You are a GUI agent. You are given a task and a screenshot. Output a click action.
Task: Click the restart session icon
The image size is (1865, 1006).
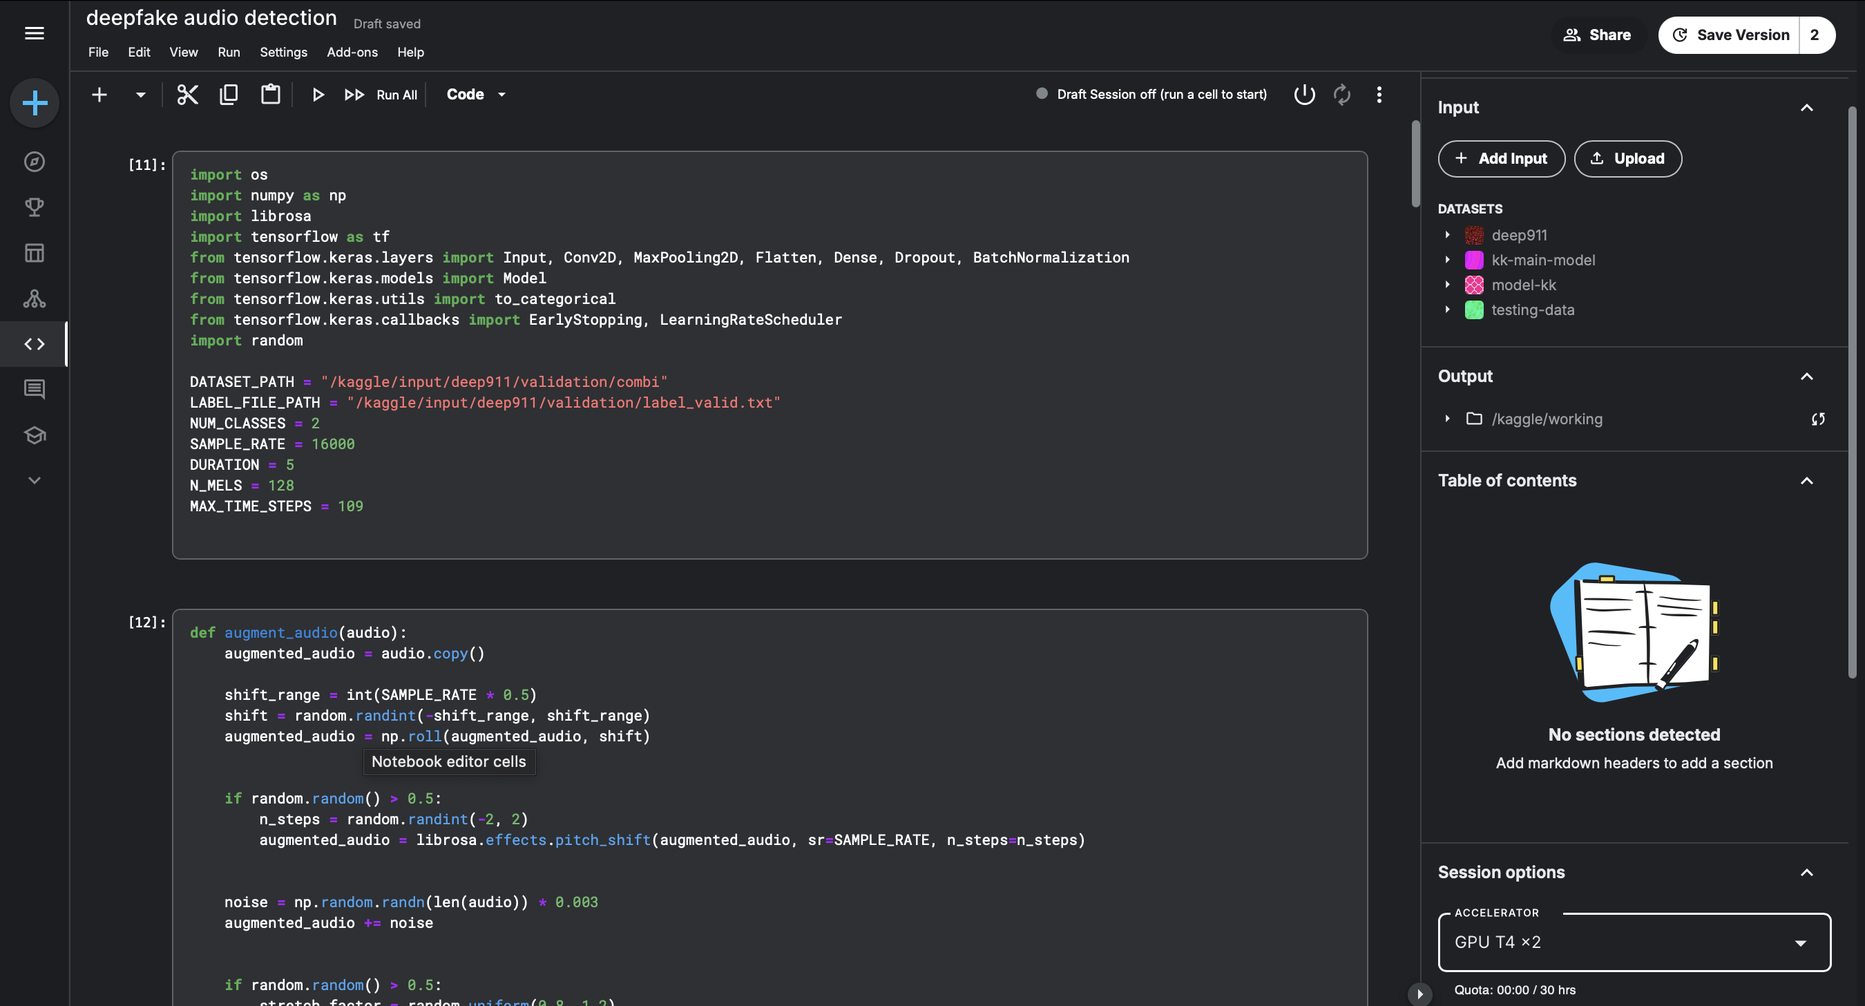coord(1341,94)
